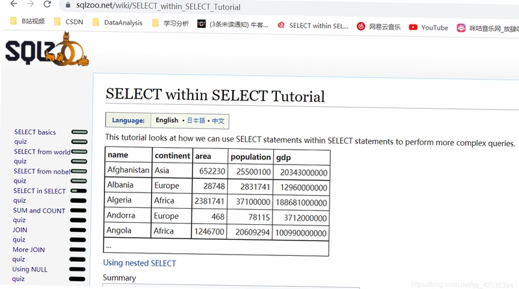
Task: Click population value 20609294
Action: pyautogui.click(x=252, y=233)
